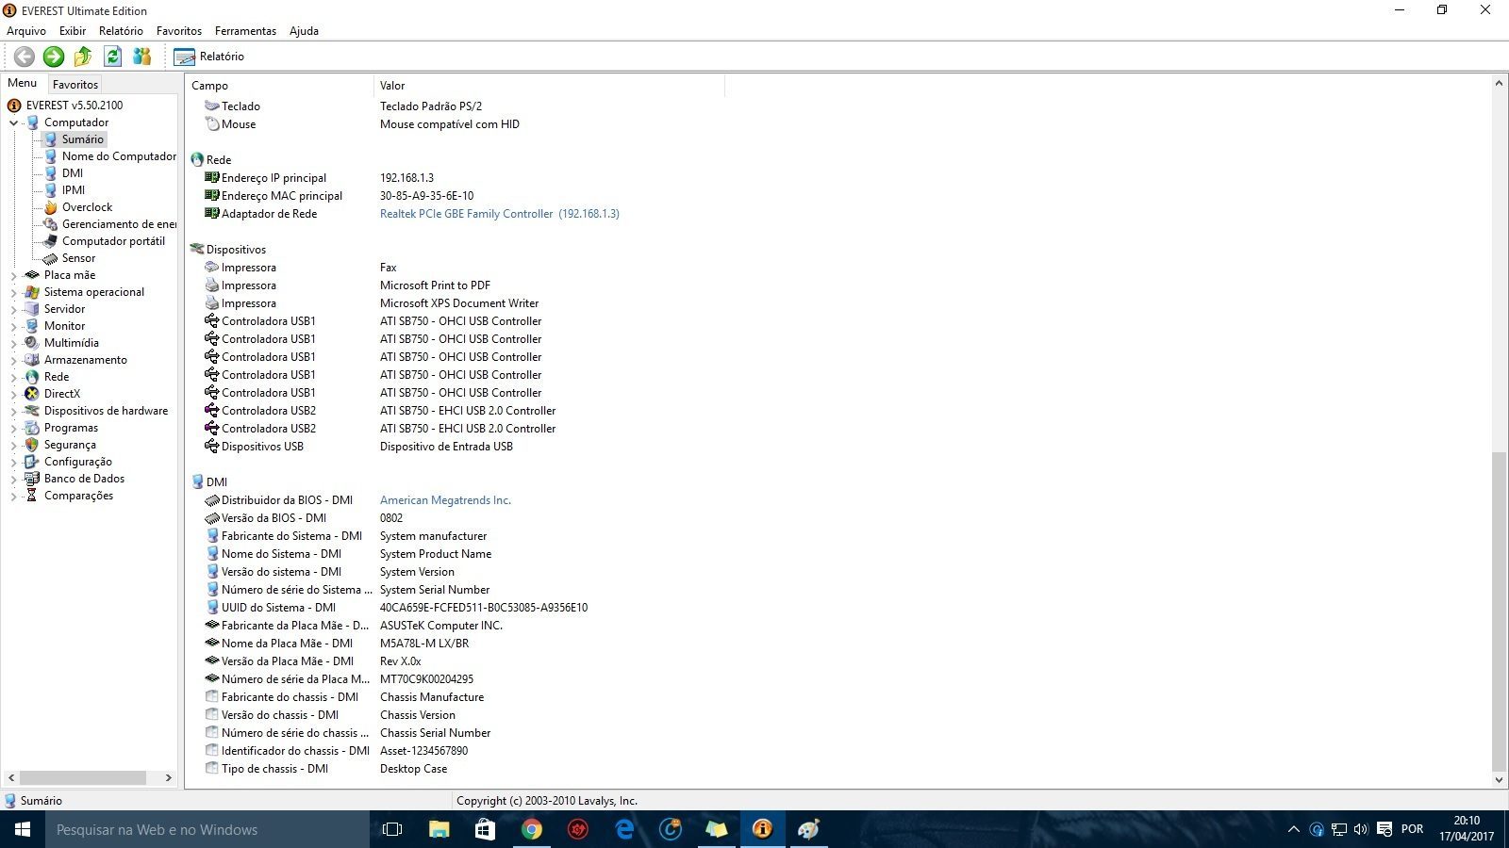
Task: Open the Arquivo menu
Action: [26, 30]
